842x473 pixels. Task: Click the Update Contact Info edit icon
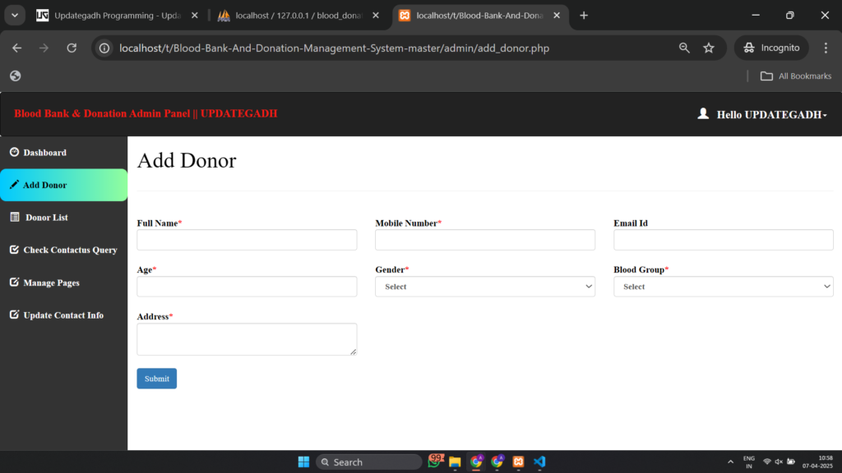coord(15,315)
